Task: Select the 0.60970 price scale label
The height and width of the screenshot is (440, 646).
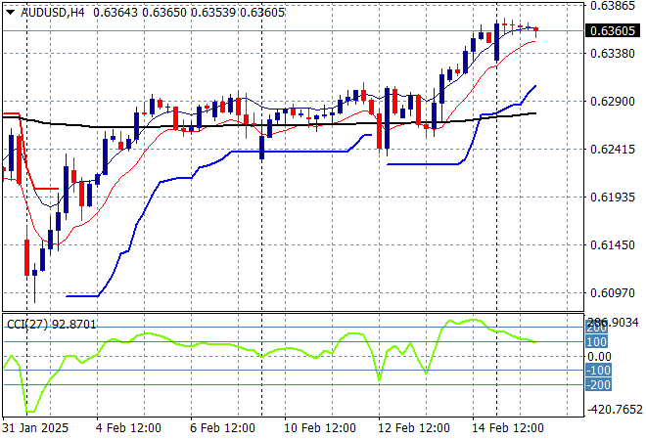Action: [613, 293]
